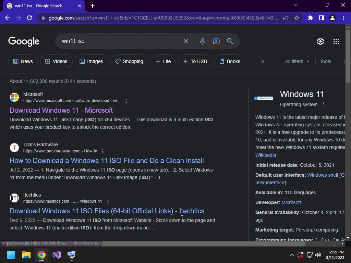
Task: View site information via the lock icon
Action: [x=43, y=18]
